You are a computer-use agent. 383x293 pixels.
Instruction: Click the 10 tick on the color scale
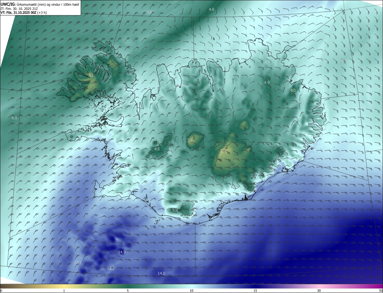(191, 291)
